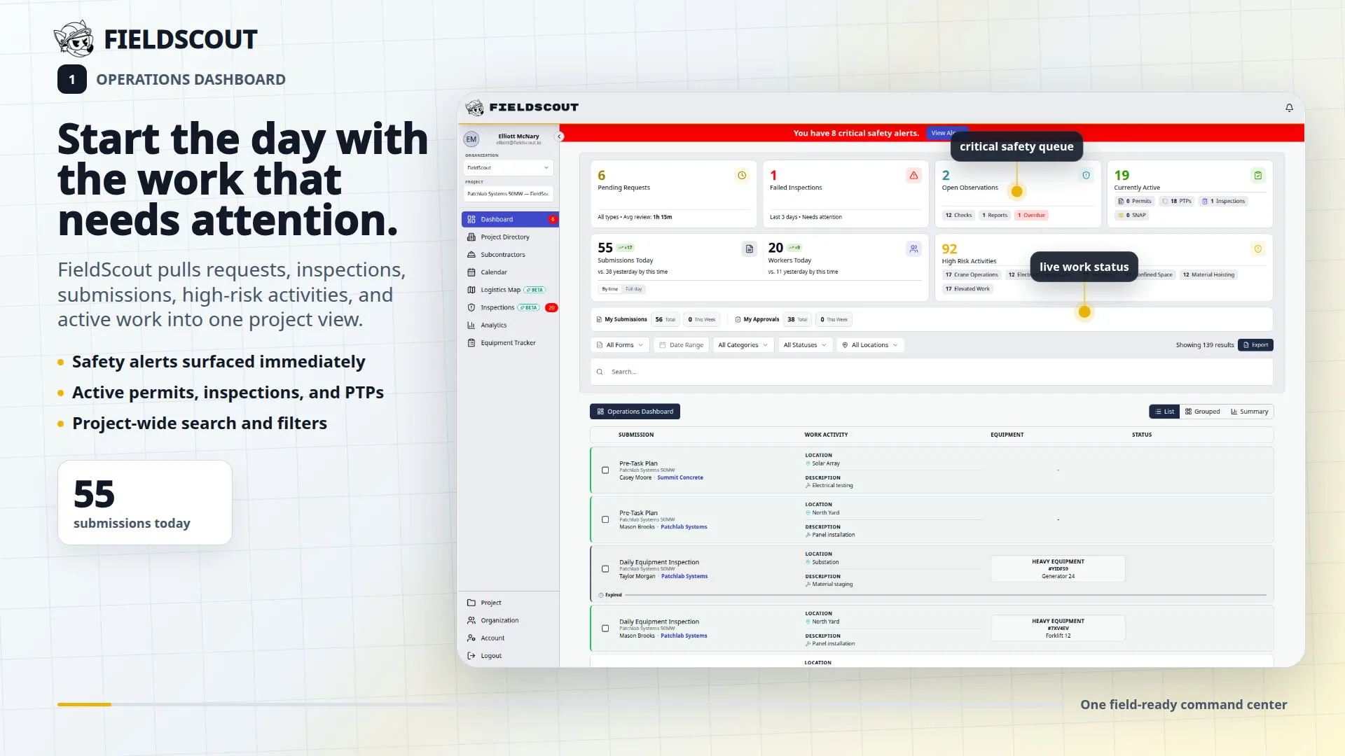Open Inspections sidebar item
This screenshot has width=1345, height=756.
click(x=510, y=307)
